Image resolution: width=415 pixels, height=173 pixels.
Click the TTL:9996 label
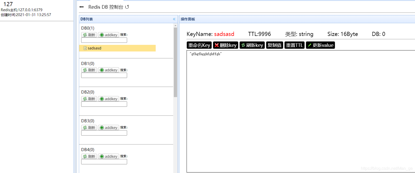tap(260, 34)
